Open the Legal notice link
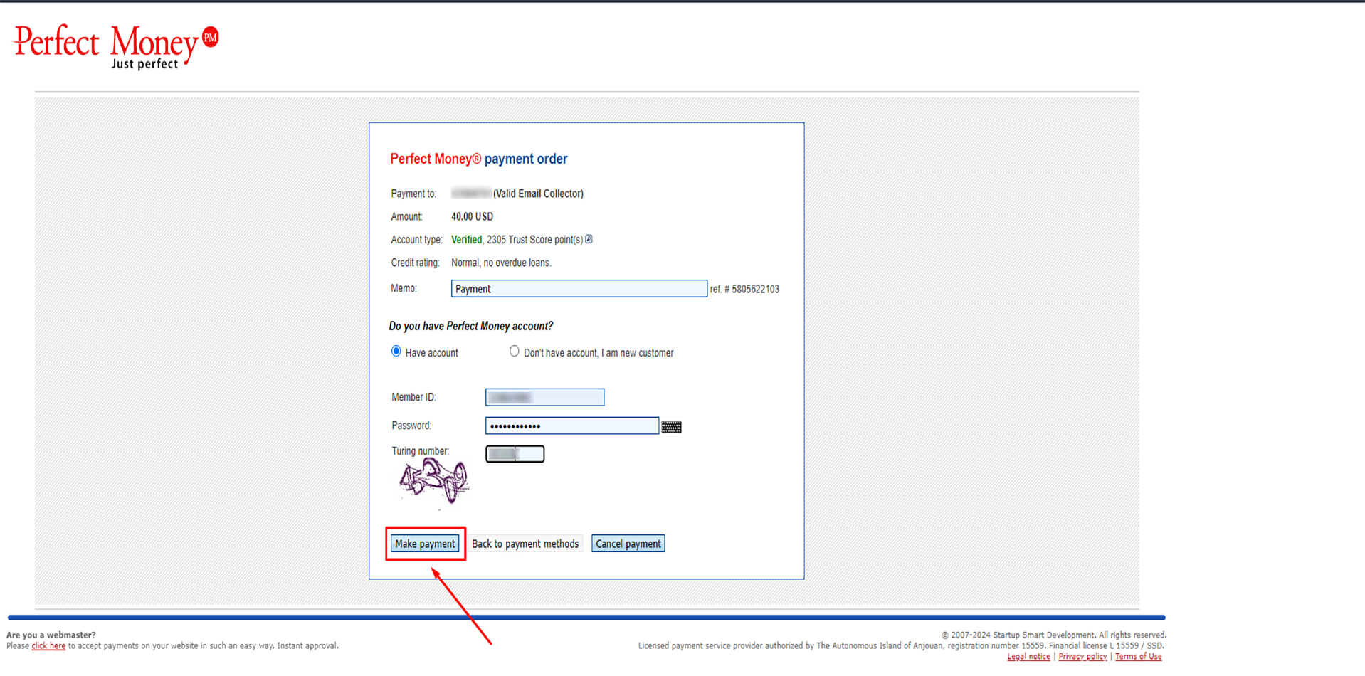 pyautogui.click(x=1028, y=657)
